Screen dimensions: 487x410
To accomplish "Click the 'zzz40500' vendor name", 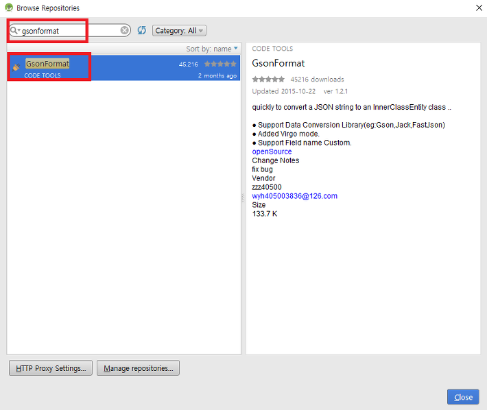I will point(267,187).
